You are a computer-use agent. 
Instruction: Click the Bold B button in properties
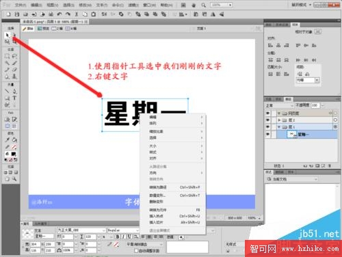coord(118,236)
